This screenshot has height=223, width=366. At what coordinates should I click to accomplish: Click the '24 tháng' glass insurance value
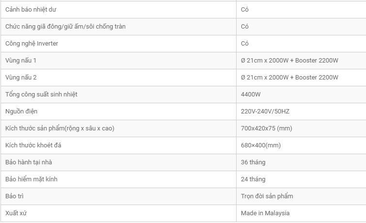point(253,179)
